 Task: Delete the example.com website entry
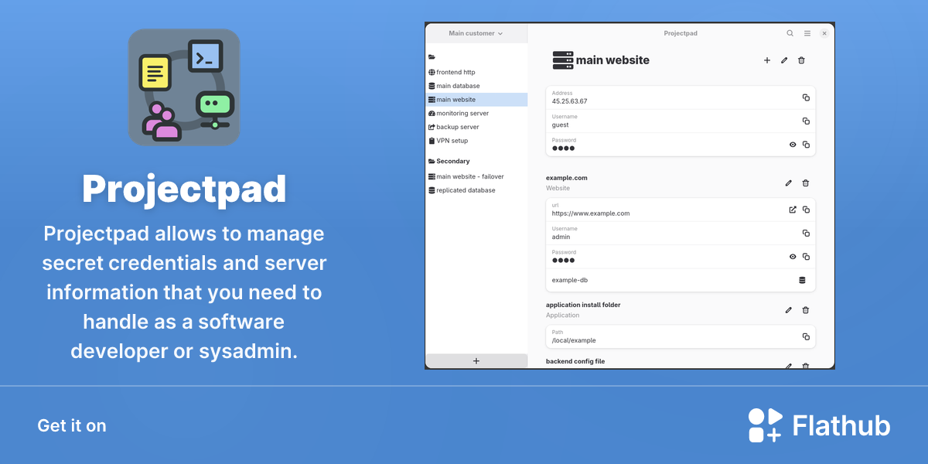(x=806, y=183)
